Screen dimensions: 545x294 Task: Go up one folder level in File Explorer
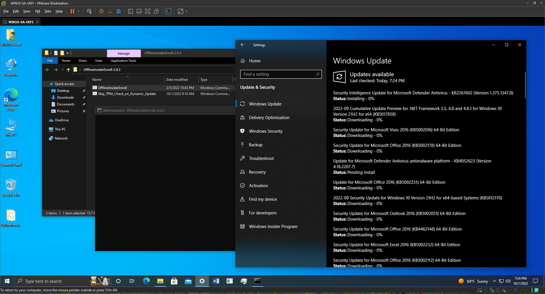pos(68,70)
